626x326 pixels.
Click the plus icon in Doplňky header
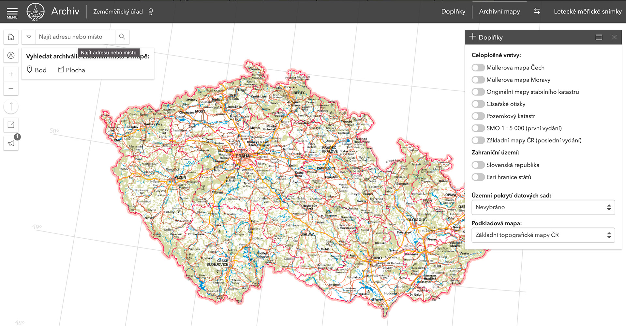[x=472, y=37]
